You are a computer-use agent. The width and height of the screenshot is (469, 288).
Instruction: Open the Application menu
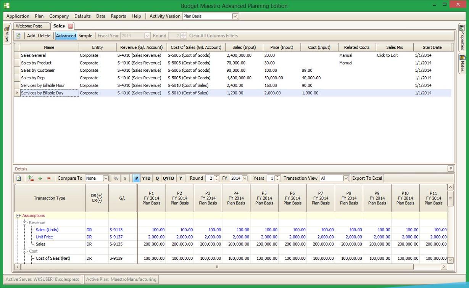coord(18,16)
